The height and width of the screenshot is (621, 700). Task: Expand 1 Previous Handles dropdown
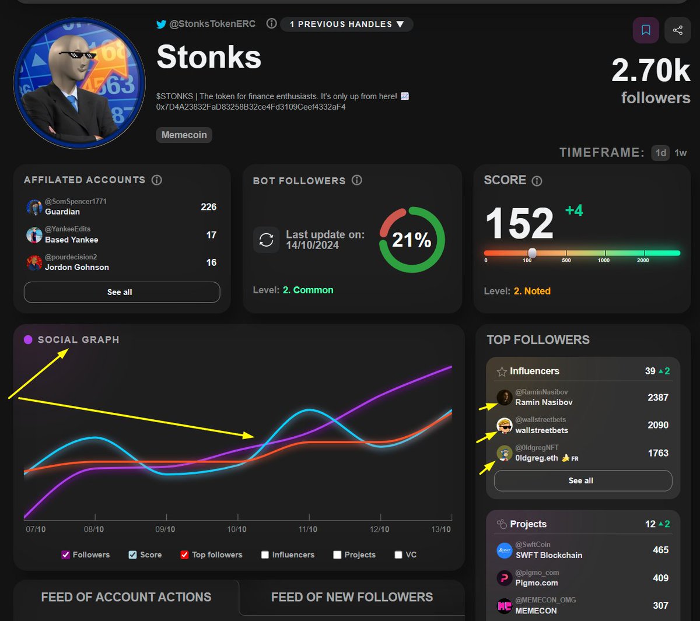point(346,24)
